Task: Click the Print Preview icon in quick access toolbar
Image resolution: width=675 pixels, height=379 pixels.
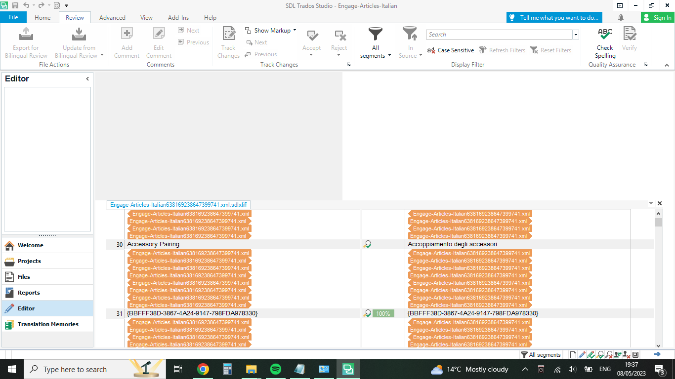Action: tap(57, 5)
